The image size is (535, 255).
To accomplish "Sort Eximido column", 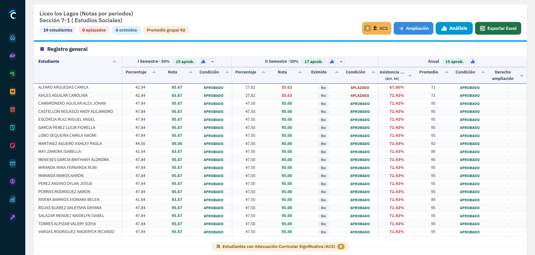I will point(337,72).
